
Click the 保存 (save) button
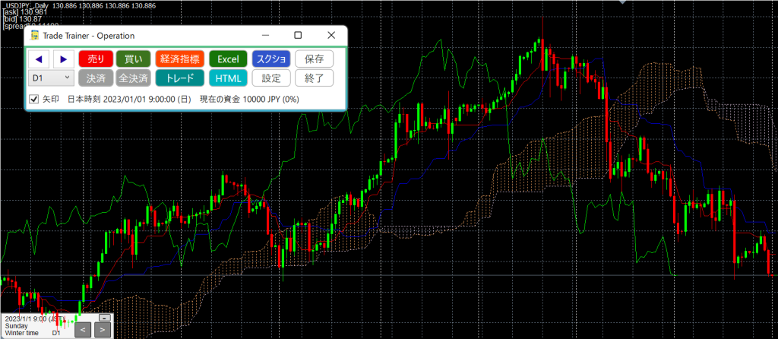314,59
